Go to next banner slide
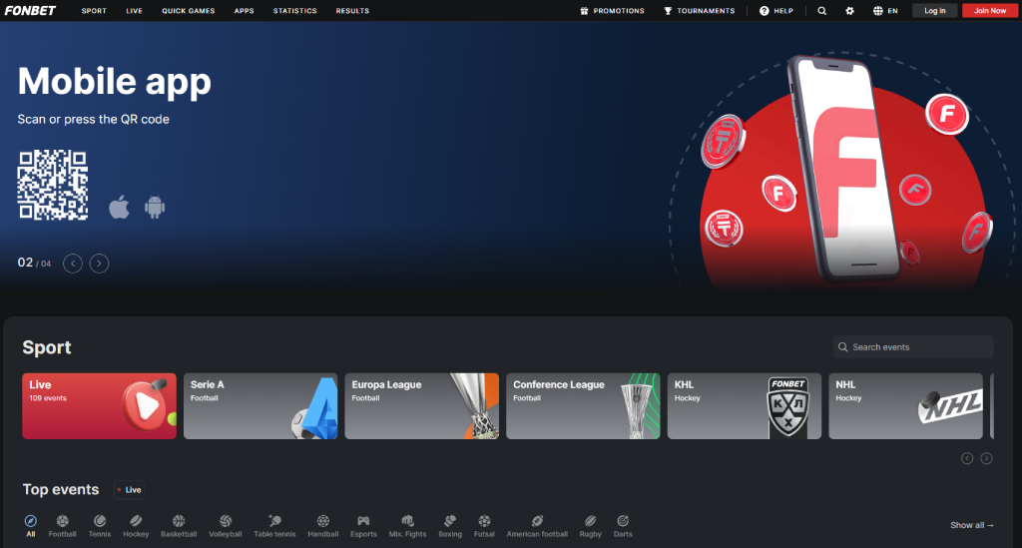This screenshot has height=548, width=1022. click(99, 264)
